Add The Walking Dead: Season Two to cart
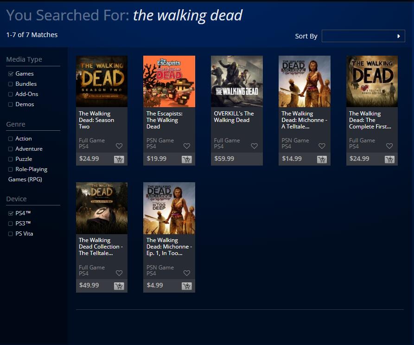414x345 pixels. [x=119, y=159]
